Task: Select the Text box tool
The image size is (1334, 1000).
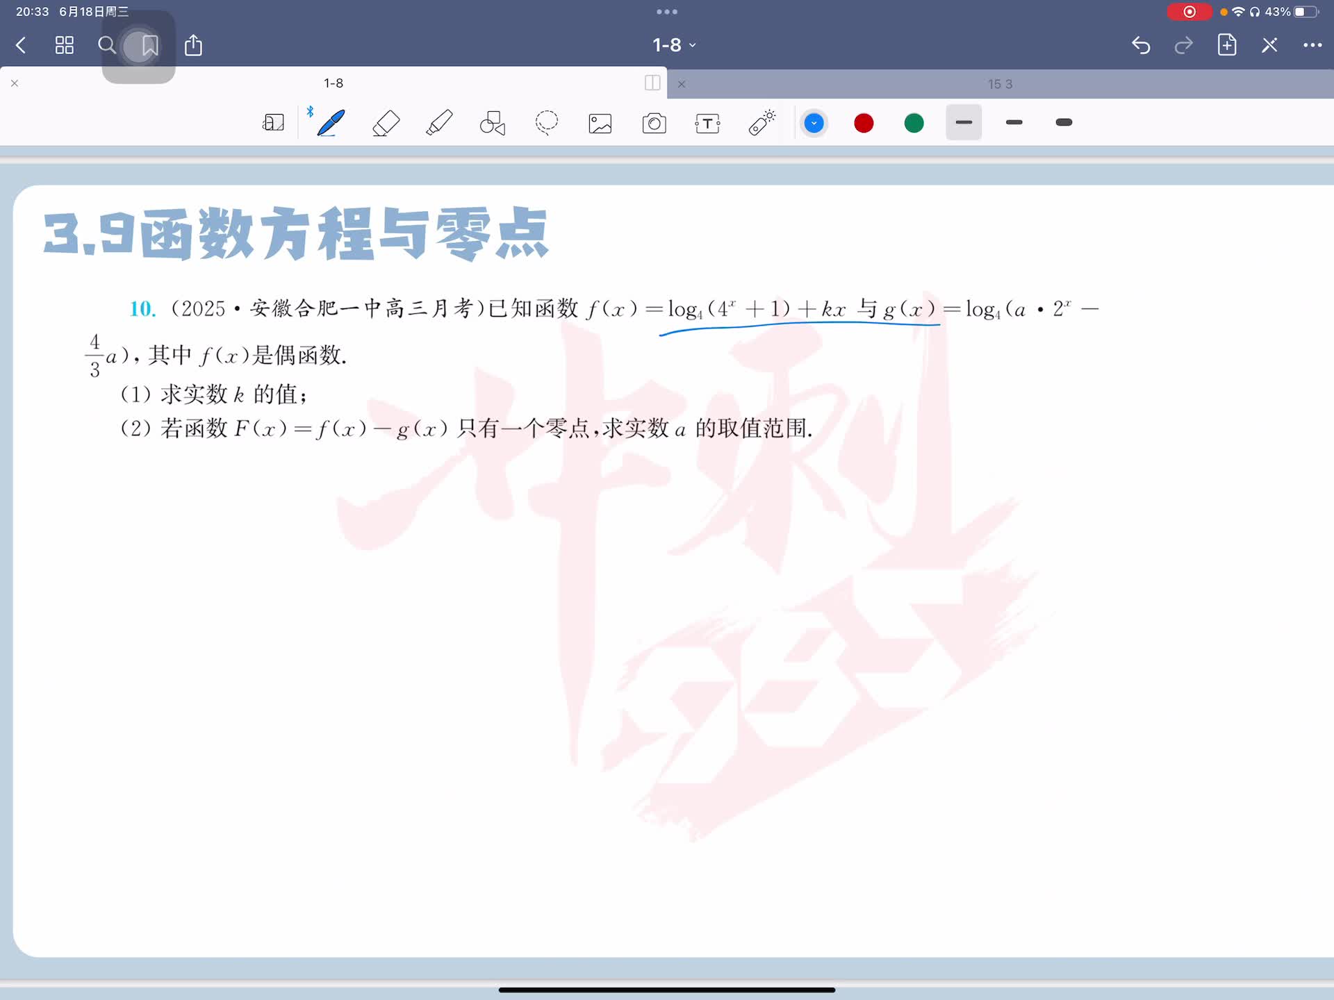Action: 707,124
